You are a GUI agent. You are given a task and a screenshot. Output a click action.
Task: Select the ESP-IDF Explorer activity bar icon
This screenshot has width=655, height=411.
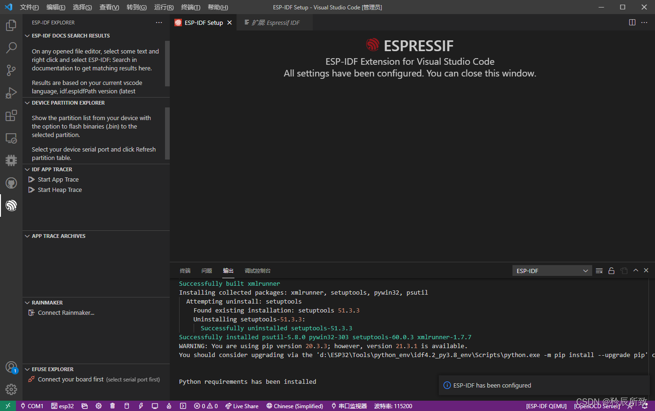(x=11, y=205)
